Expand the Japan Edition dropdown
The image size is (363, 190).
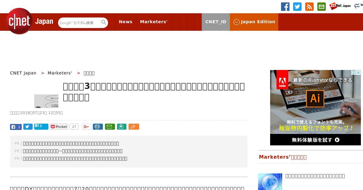pos(254,22)
